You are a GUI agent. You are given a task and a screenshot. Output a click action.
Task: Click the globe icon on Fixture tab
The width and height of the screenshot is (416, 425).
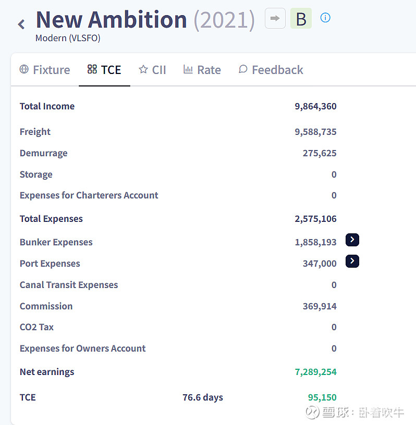pyautogui.click(x=24, y=69)
